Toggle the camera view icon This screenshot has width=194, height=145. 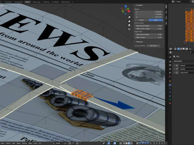pyautogui.click(x=129, y=25)
